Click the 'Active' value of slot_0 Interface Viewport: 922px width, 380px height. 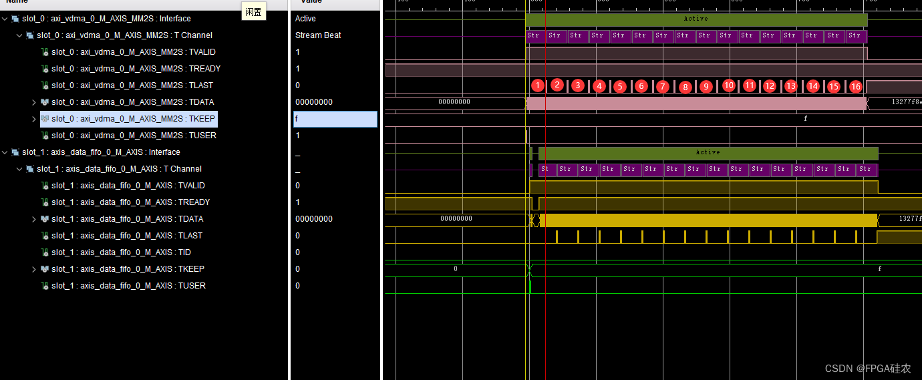coord(305,19)
